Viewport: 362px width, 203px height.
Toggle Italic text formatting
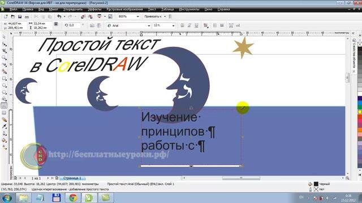coord(189,25)
